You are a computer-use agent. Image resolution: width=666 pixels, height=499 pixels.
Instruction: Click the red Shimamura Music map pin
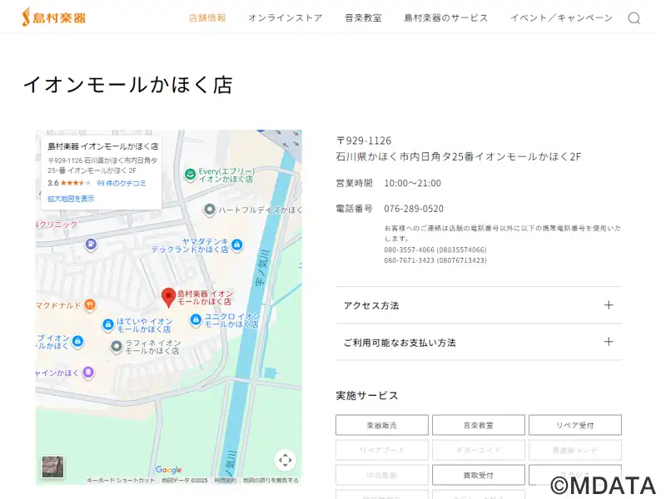point(168,297)
